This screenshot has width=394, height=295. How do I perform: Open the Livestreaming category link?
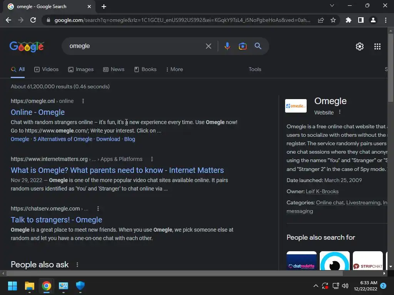(x=363, y=202)
